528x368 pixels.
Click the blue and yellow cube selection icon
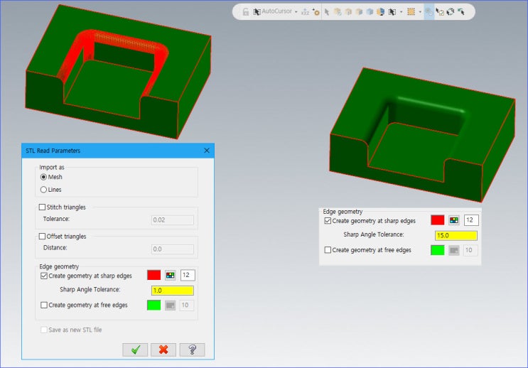coord(381,12)
